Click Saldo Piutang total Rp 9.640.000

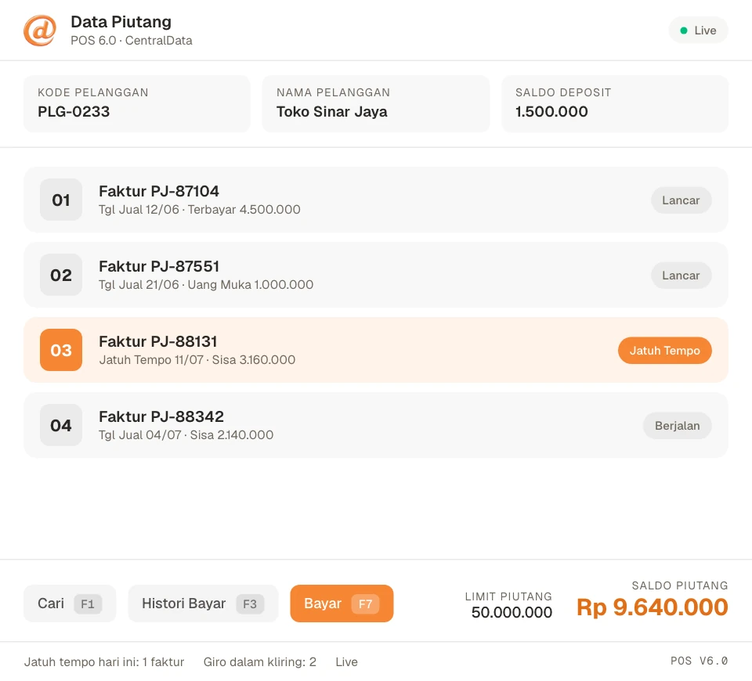coord(653,607)
